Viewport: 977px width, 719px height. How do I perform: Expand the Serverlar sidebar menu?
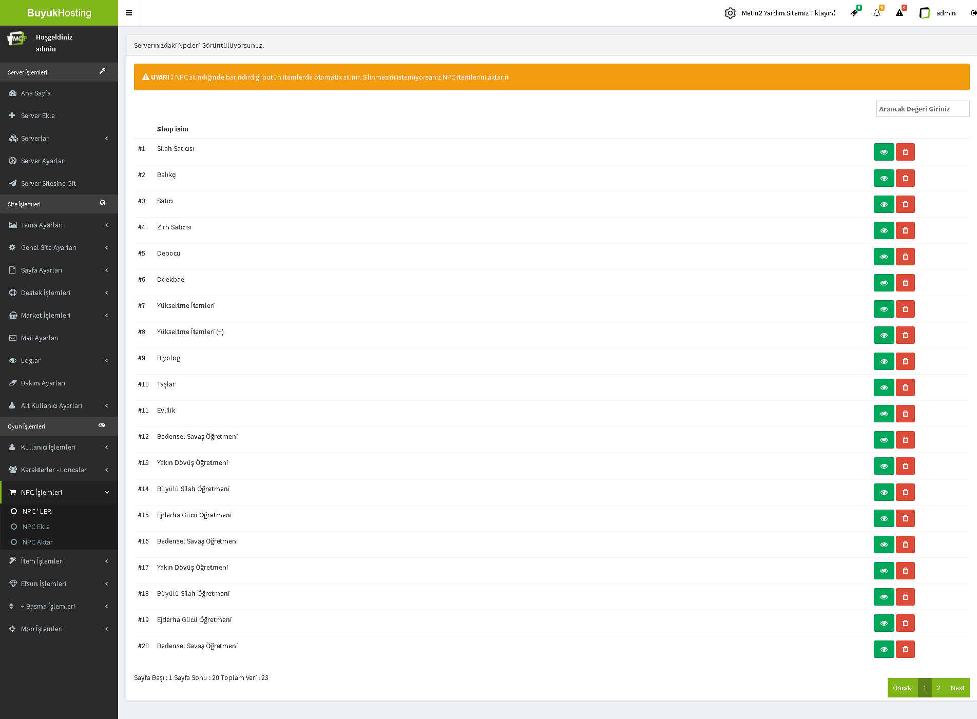59,138
